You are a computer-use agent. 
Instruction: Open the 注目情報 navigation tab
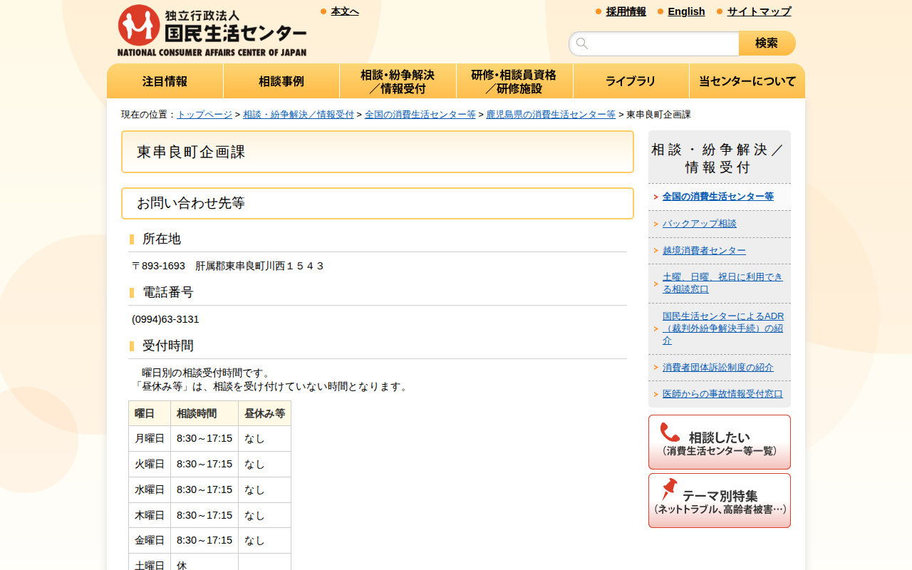pos(165,81)
